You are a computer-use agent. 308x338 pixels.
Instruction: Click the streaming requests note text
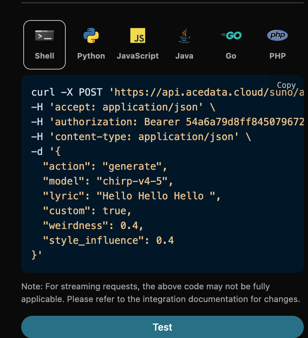click(160, 293)
